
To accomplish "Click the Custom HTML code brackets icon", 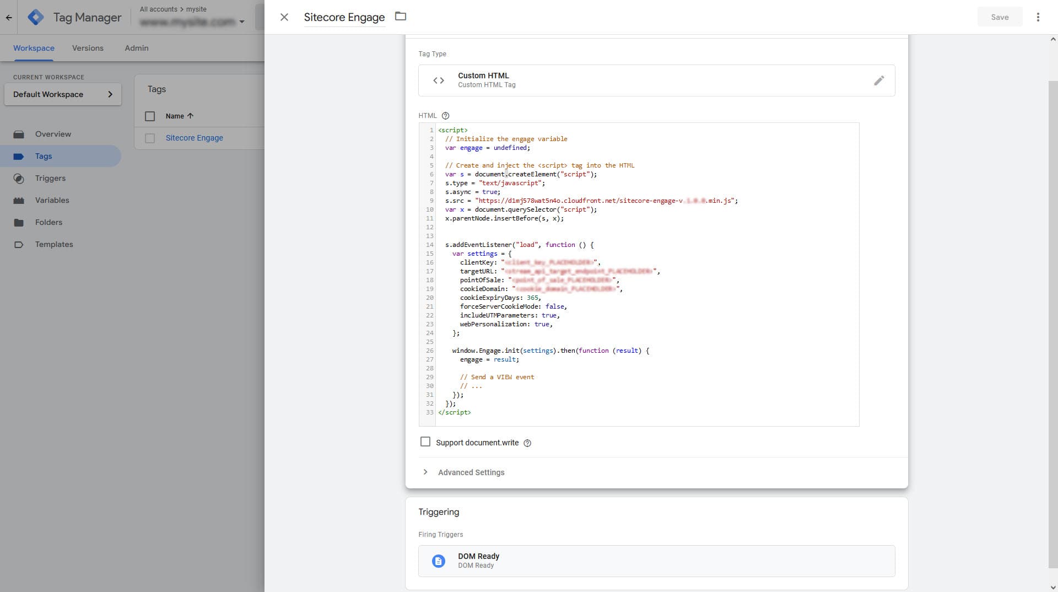I will pos(439,80).
